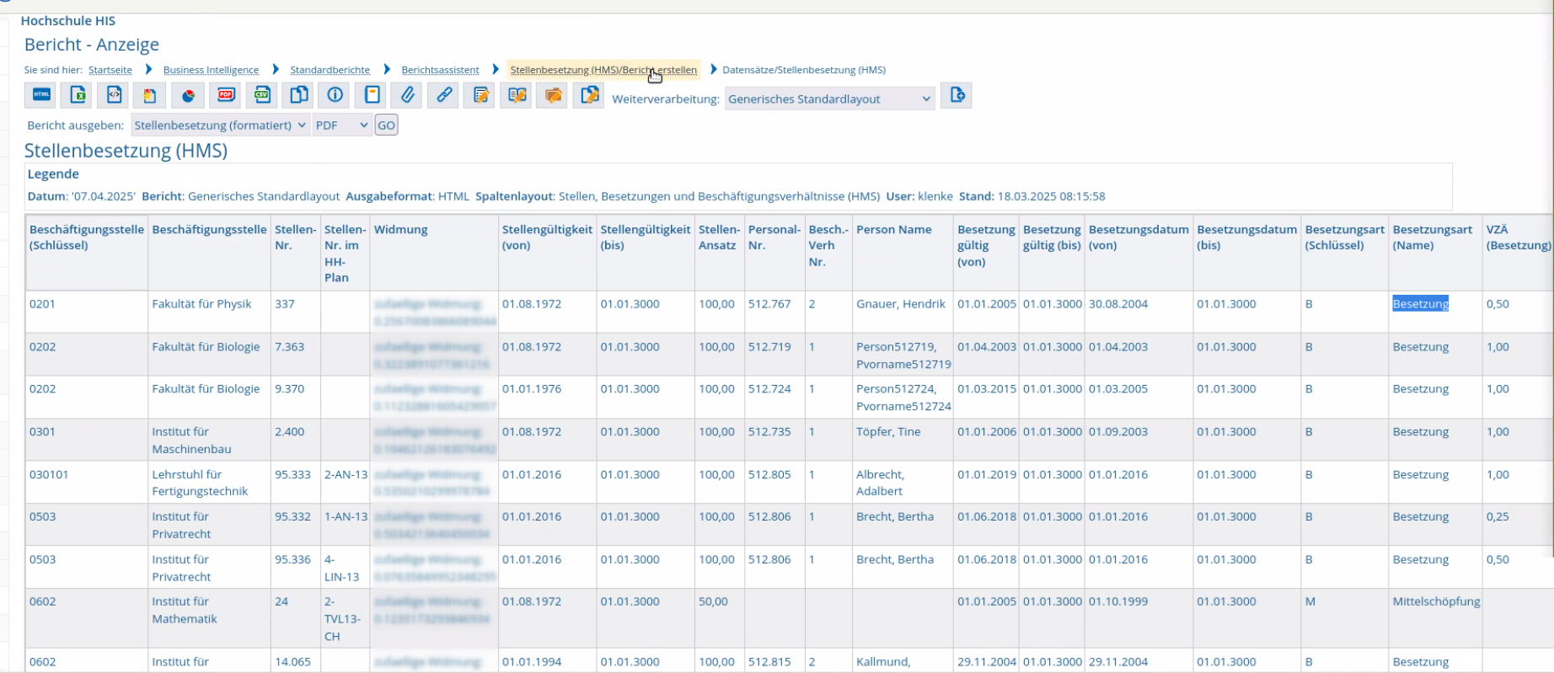This screenshot has height=673, width=1554.
Task: Click icon right of Weiterverarbeitung dropdown
Action: (x=957, y=96)
